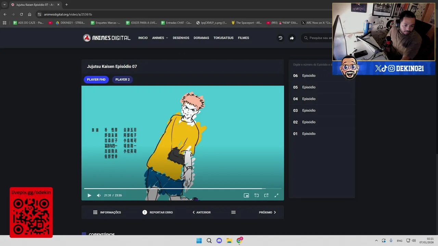Image resolution: width=438 pixels, height=246 pixels.
Task: Open the DORAMAS menu item
Action: click(x=201, y=38)
